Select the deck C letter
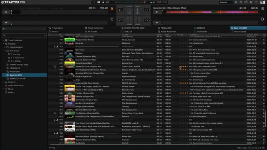Image resolution: width=267 pixels, height=150 pixels. (112, 19)
